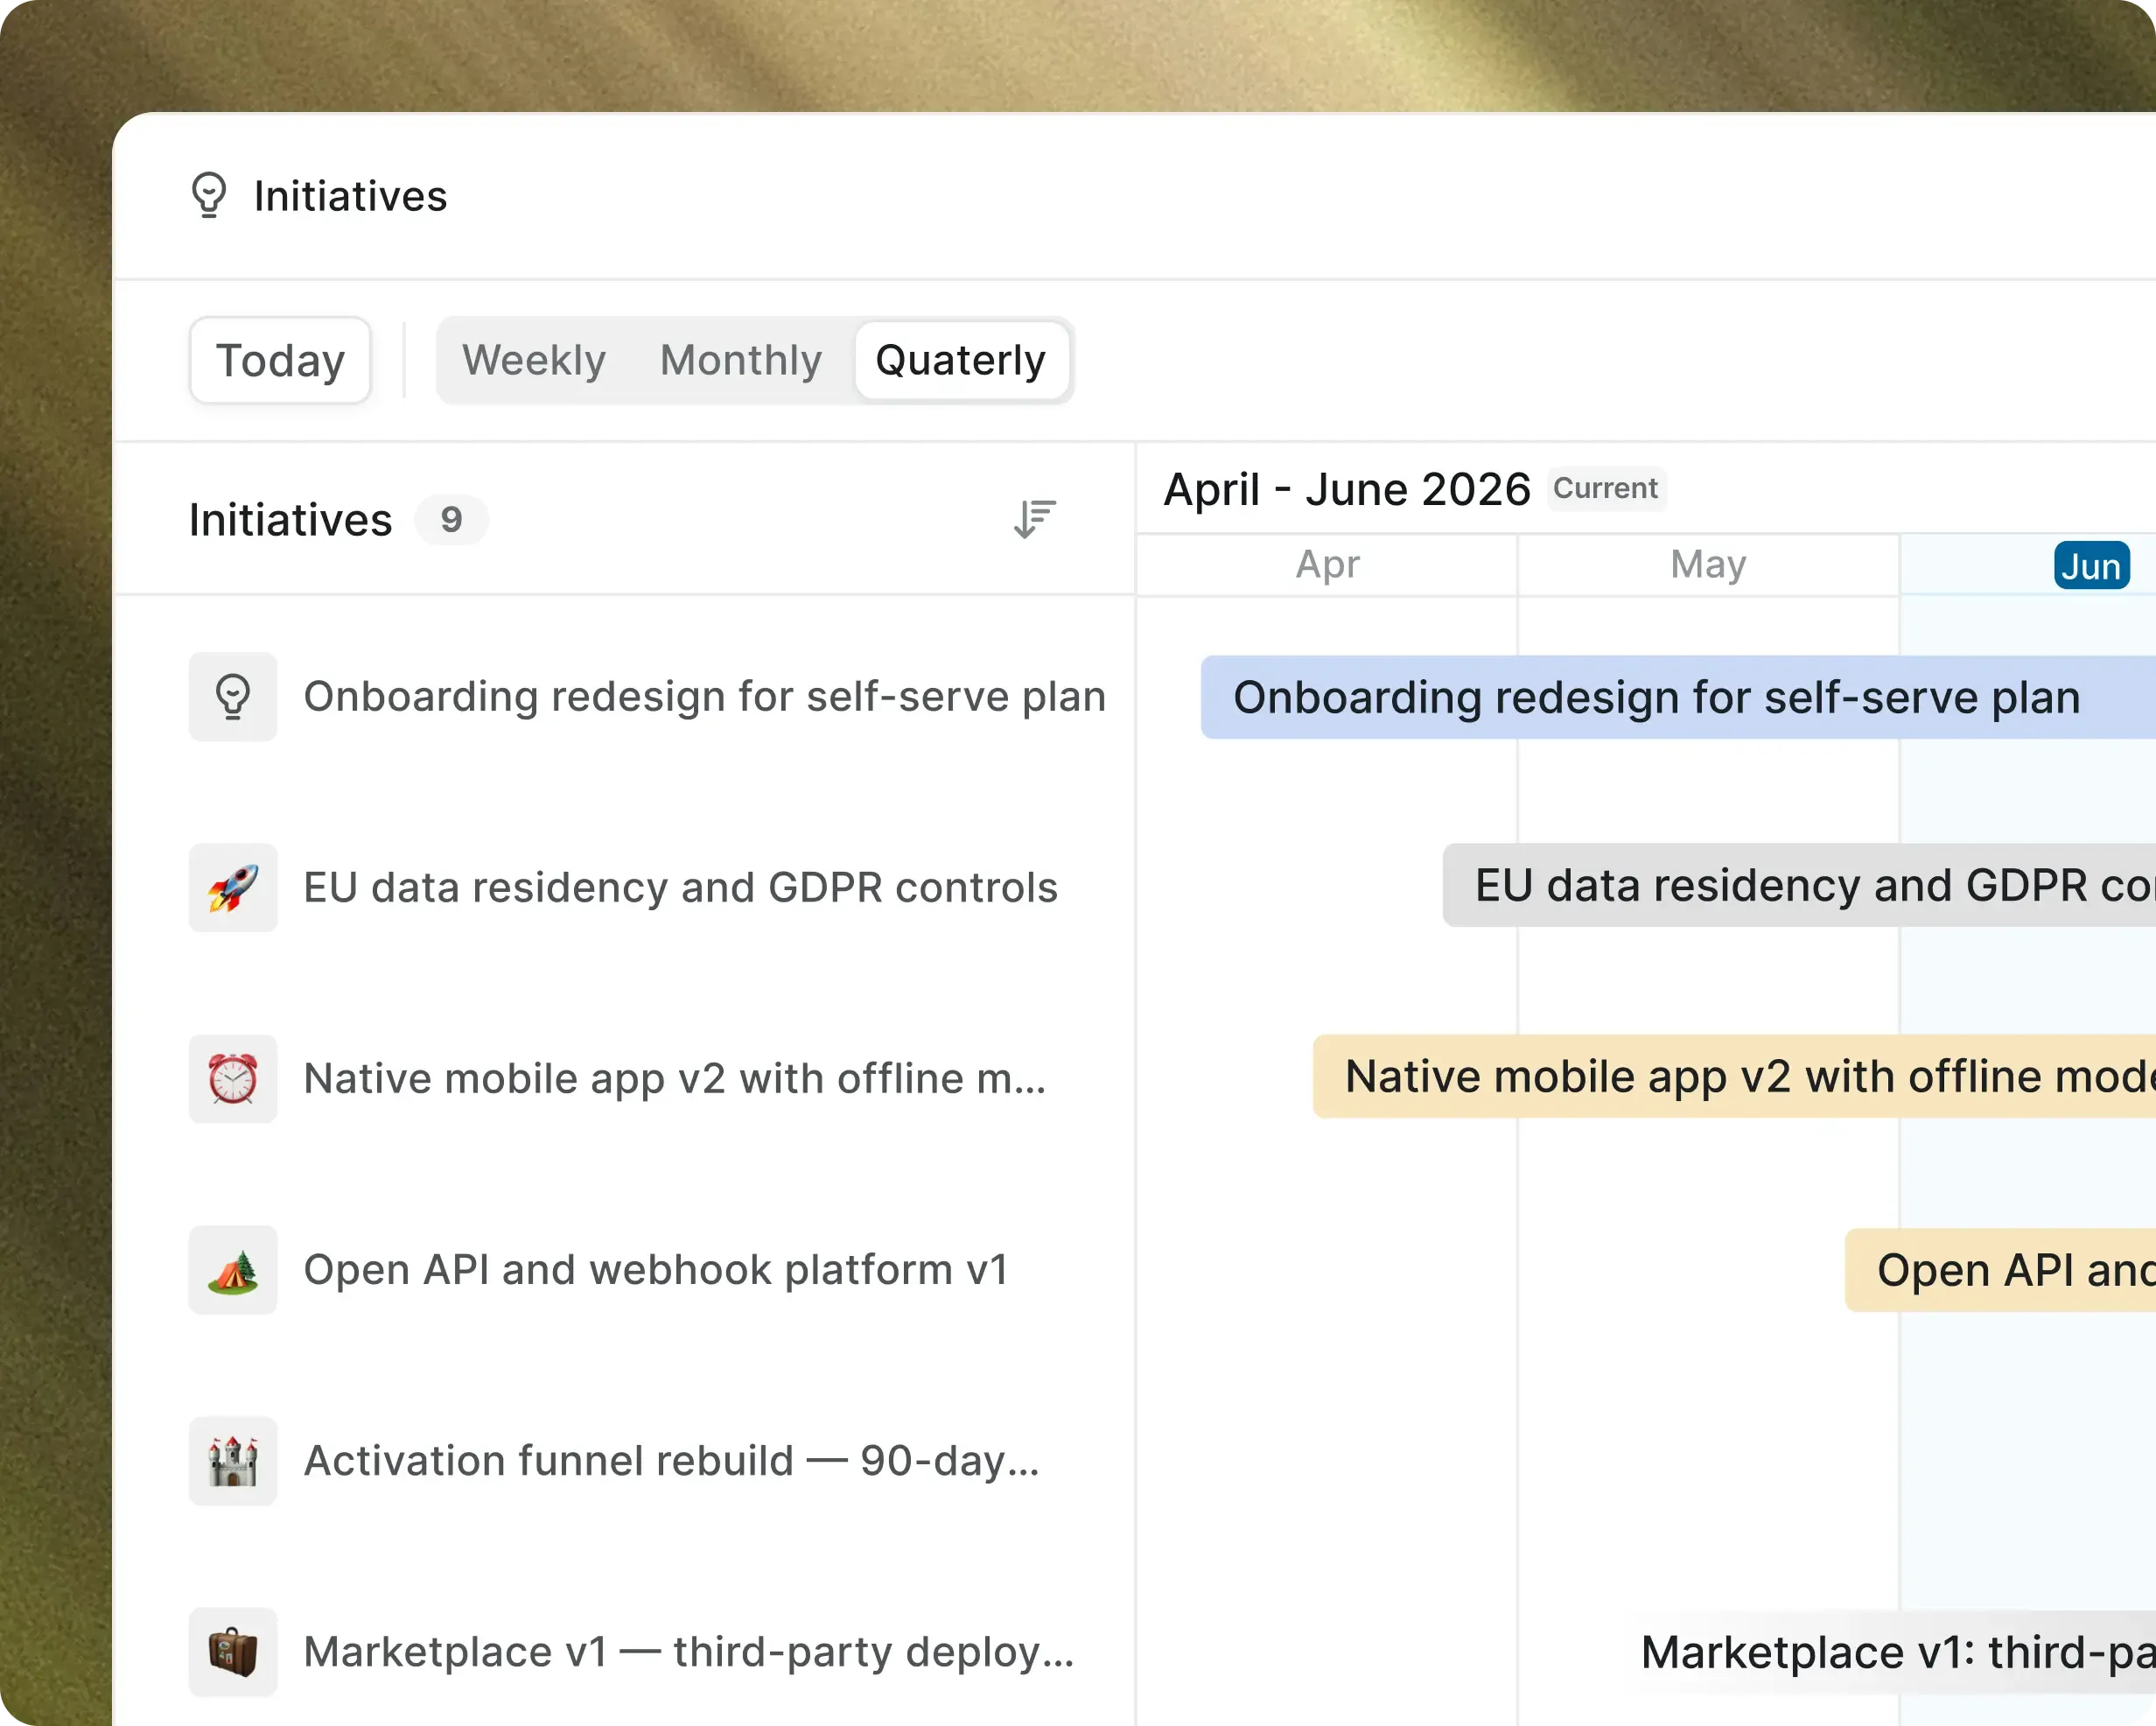The width and height of the screenshot is (2156, 1726).
Task: Click the lightbulb icon beside the Initiatives title
Action: 209,195
